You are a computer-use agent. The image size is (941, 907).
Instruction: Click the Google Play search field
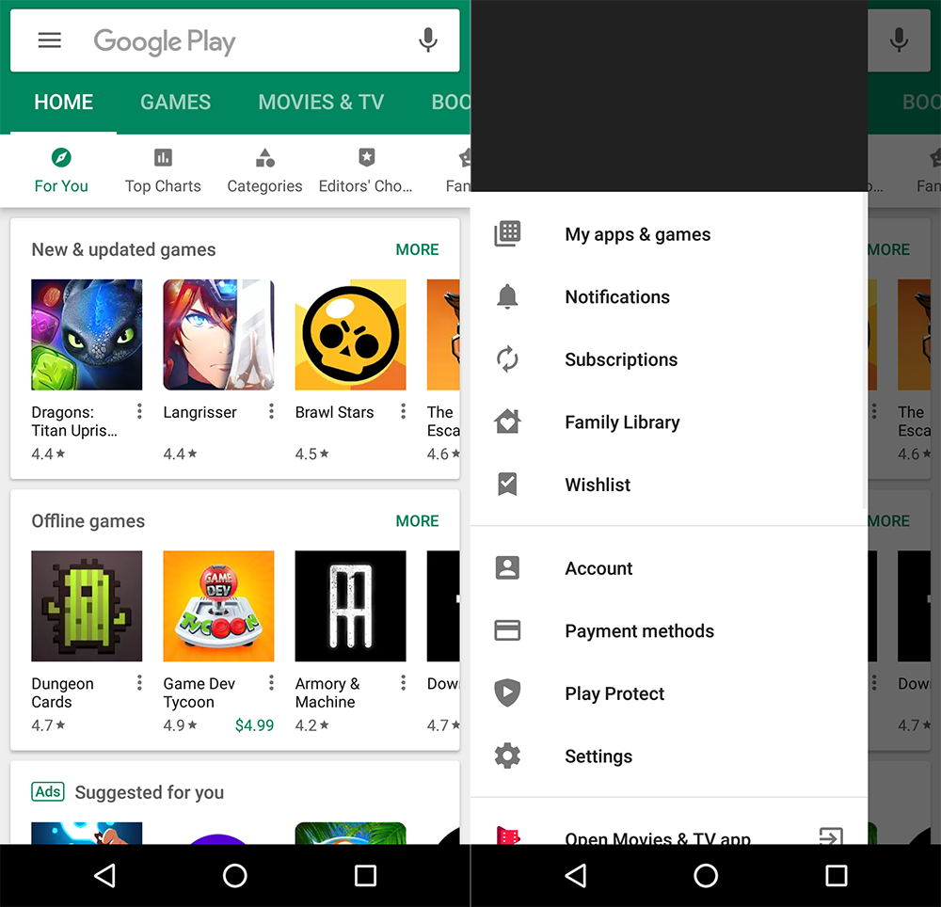(234, 40)
